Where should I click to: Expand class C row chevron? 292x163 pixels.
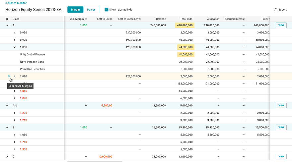[x=7, y=157]
